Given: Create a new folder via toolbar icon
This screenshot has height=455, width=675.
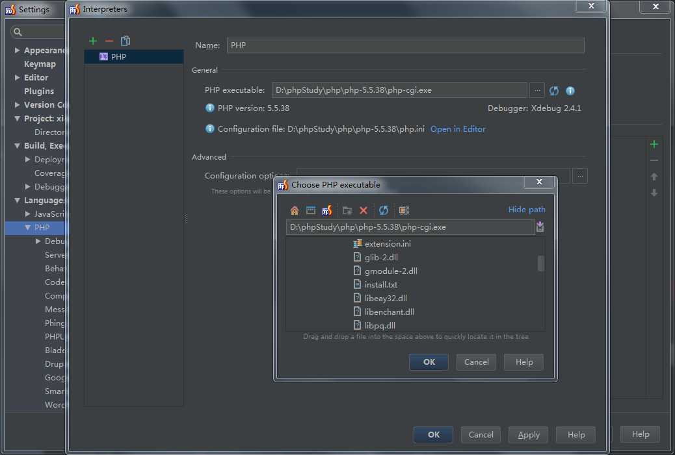Looking at the screenshot, I should 347,210.
